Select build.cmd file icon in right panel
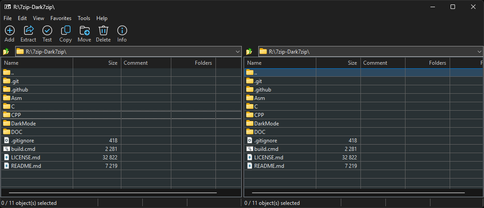 pyautogui.click(x=250, y=149)
